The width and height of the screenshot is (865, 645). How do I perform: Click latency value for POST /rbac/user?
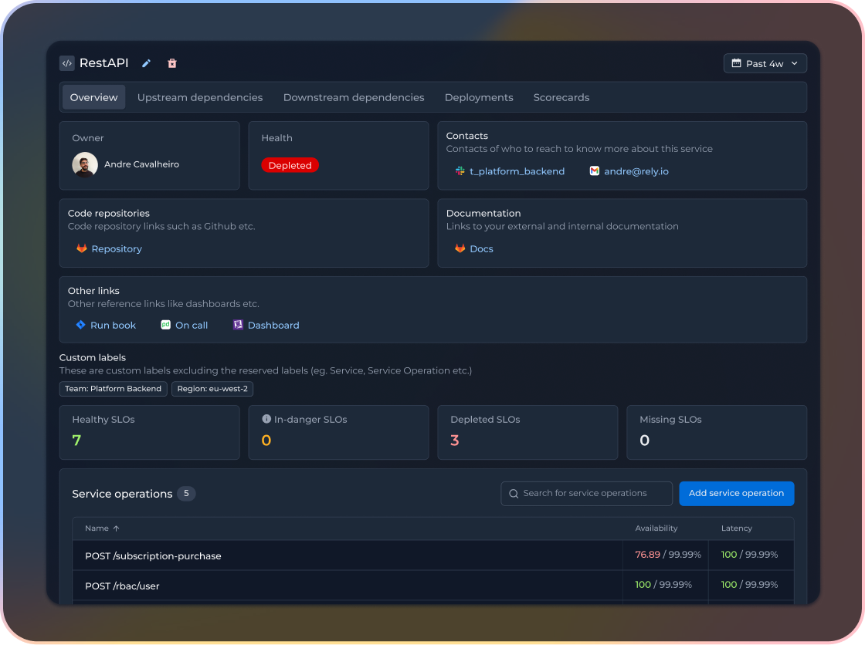749,584
